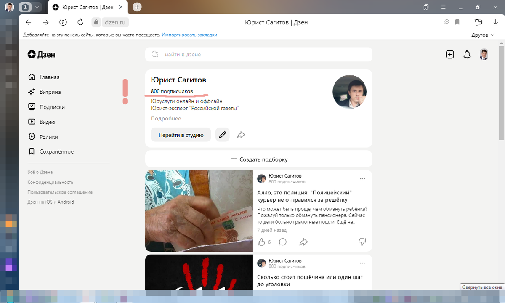Open Витрина in sidebar

(44, 92)
